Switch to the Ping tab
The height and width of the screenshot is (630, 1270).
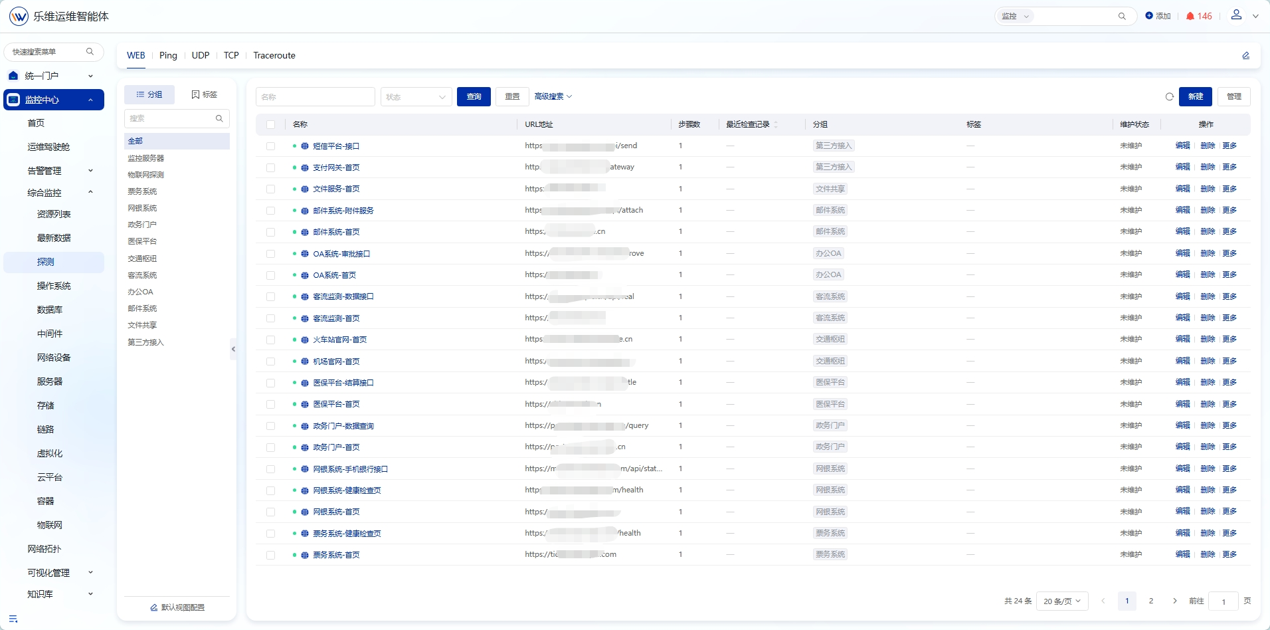pos(168,56)
